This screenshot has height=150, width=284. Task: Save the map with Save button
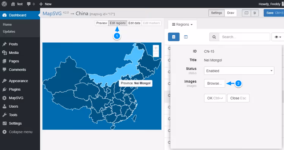[274, 13]
